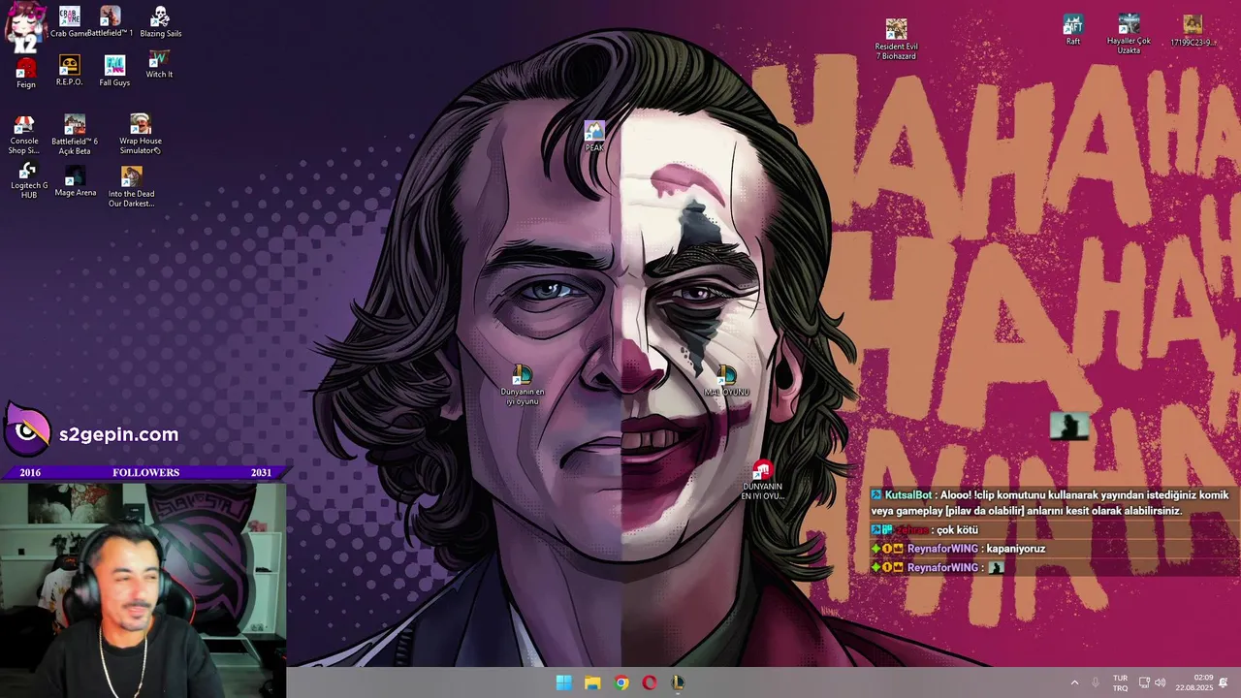
Task: Click the FOLLOWERS counter label
Action: pyautogui.click(x=145, y=472)
